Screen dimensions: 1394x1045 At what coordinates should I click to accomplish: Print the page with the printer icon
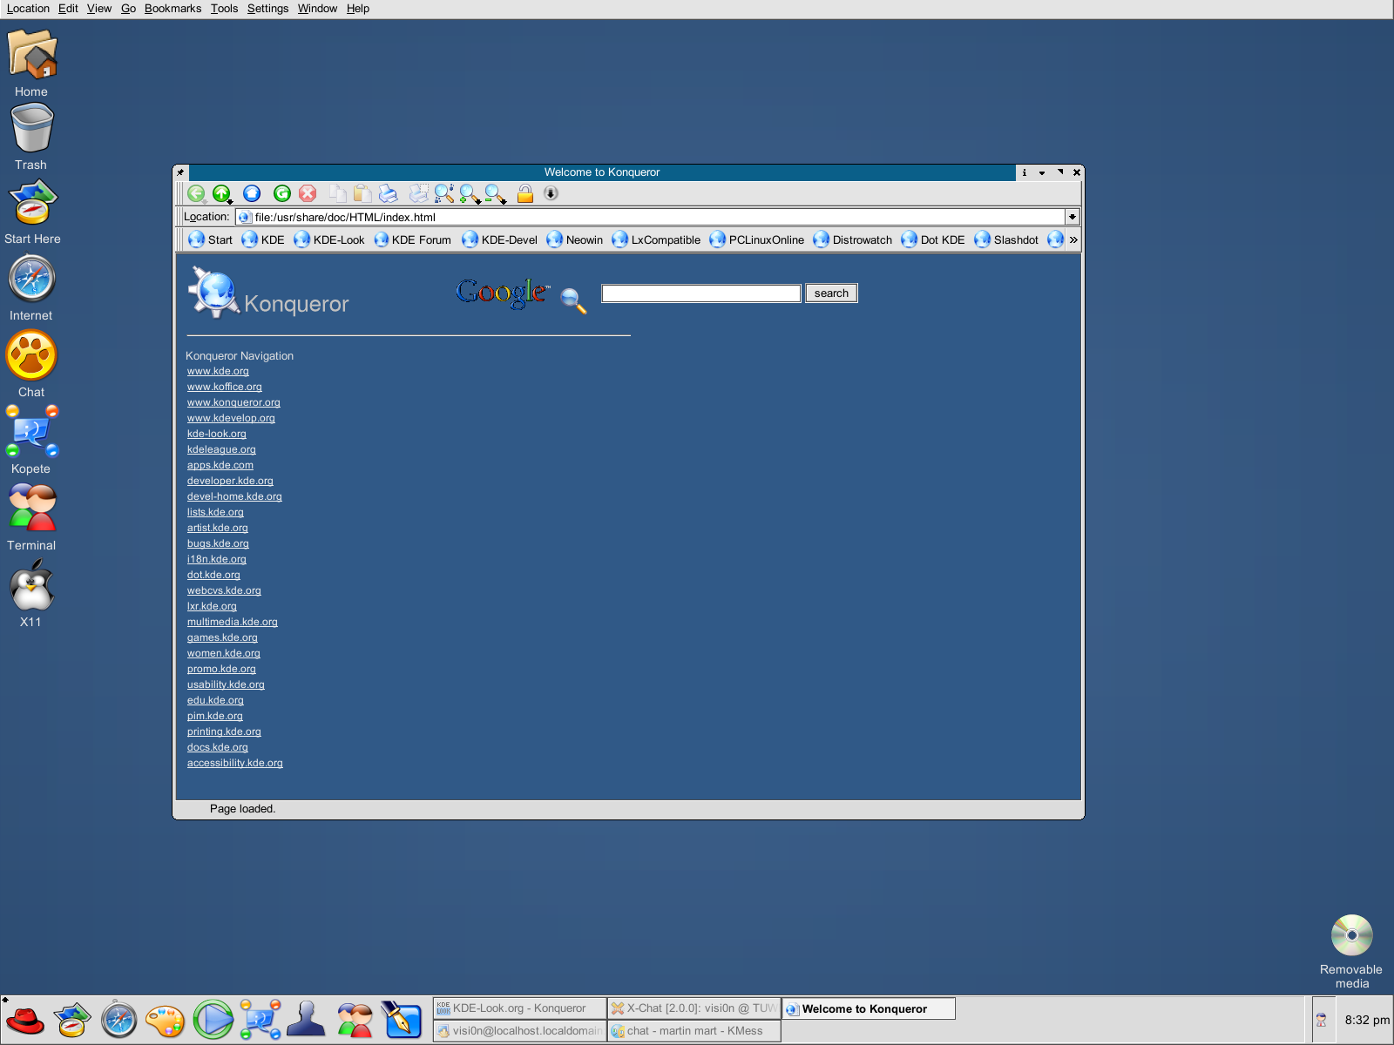[x=389, y=193]
